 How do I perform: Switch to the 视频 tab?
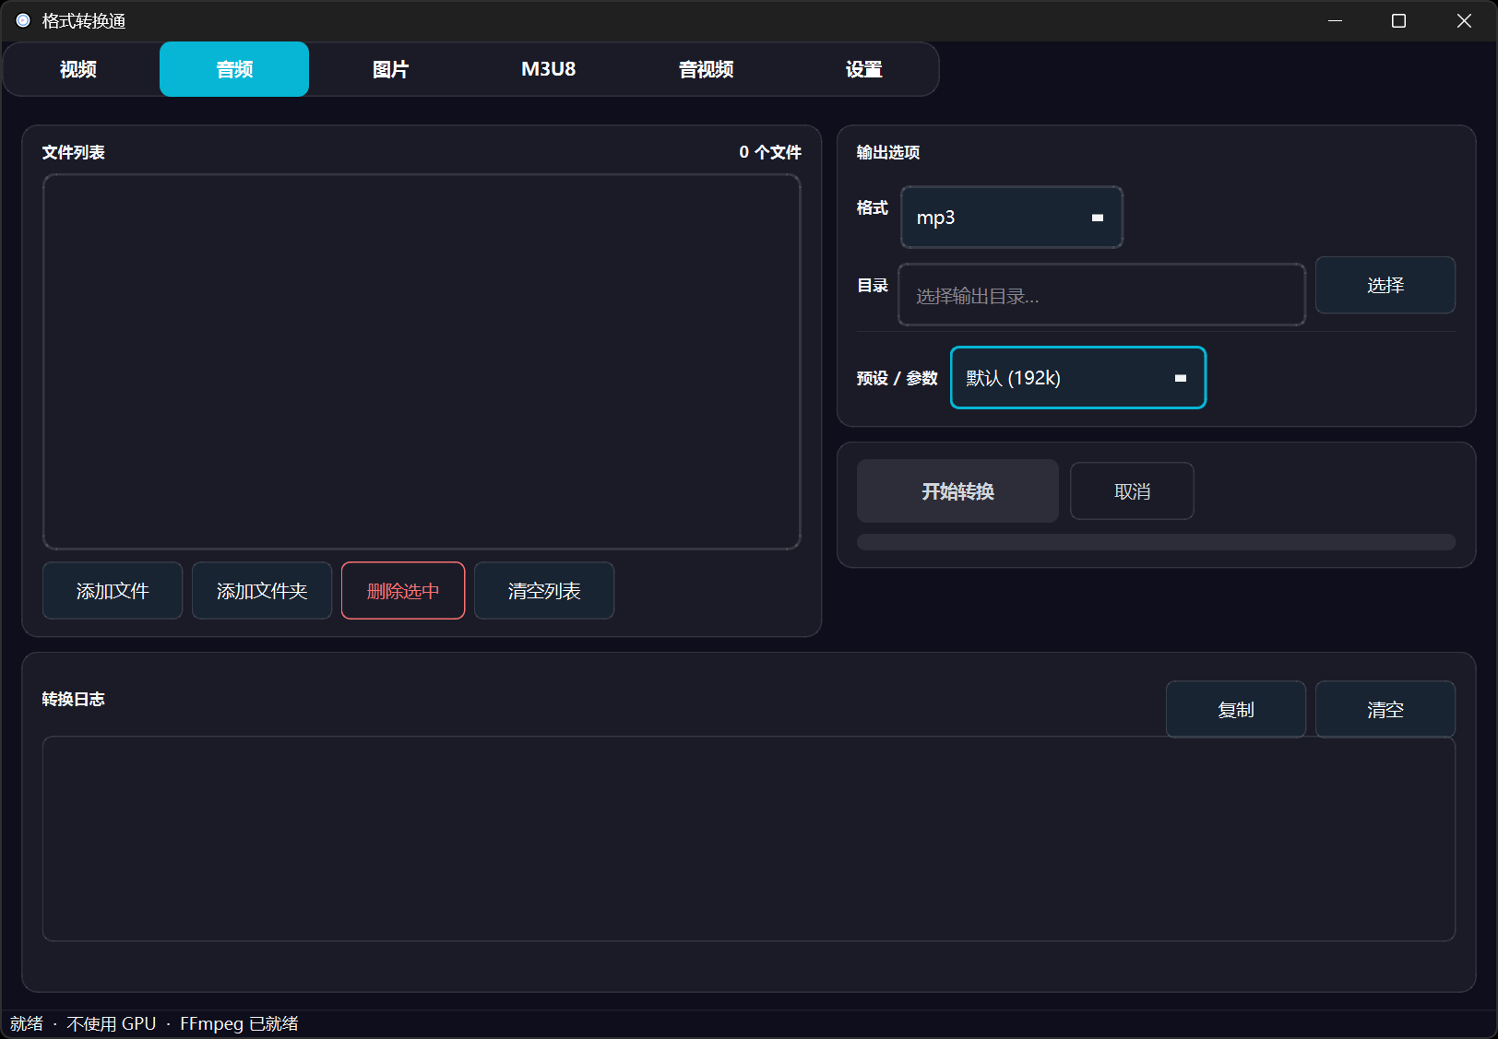pyautogui.click(x=78, y=69)
